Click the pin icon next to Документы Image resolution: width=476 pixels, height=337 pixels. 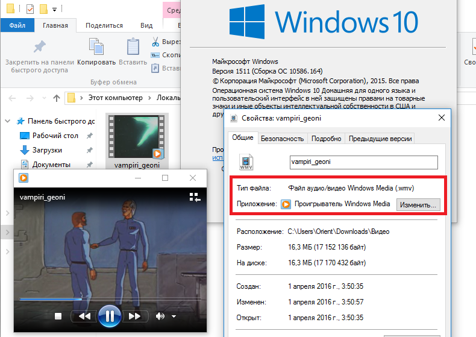[90, 165]
